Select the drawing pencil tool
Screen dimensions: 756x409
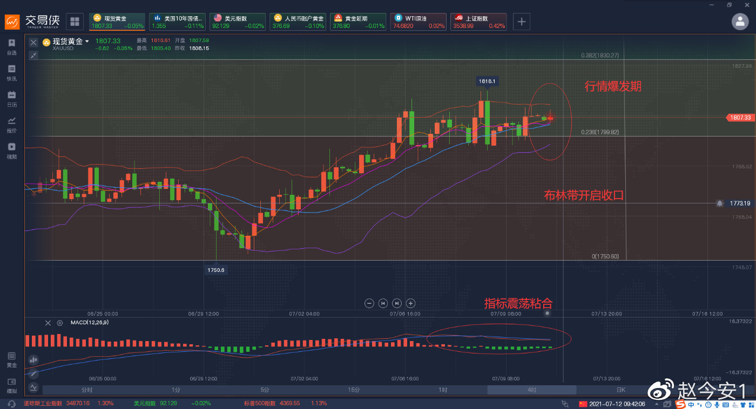coord(33,373)
